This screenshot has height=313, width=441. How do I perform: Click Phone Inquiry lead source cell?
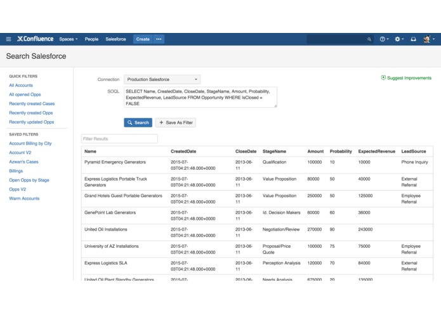click(x=414, y=162)
